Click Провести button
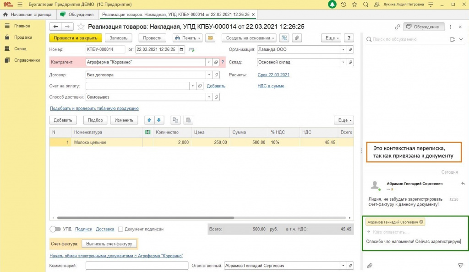 152,38
